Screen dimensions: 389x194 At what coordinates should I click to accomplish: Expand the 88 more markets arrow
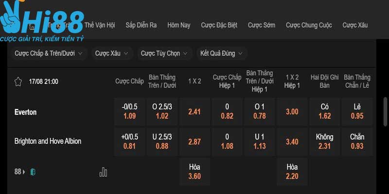24,172
